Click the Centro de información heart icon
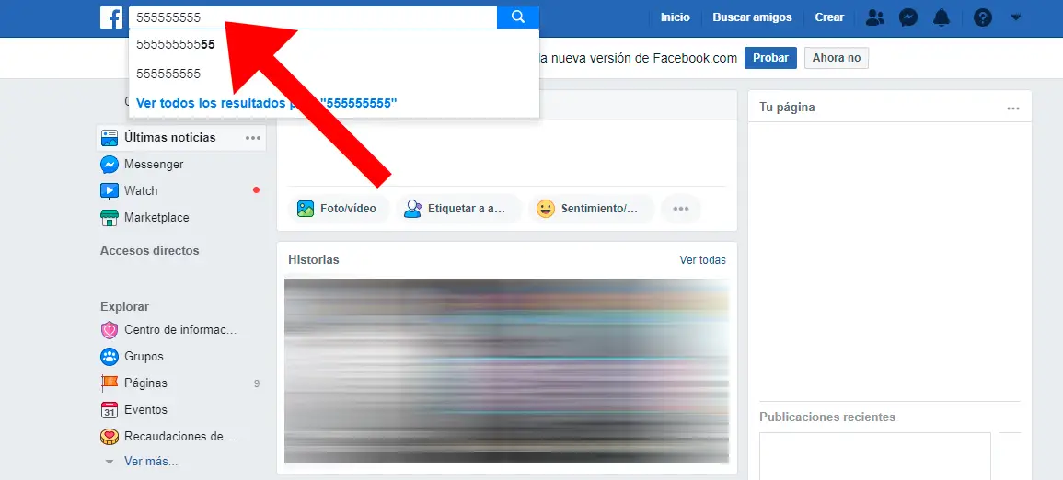Viewport: 1063px width, 480px height. pos(110,330)
